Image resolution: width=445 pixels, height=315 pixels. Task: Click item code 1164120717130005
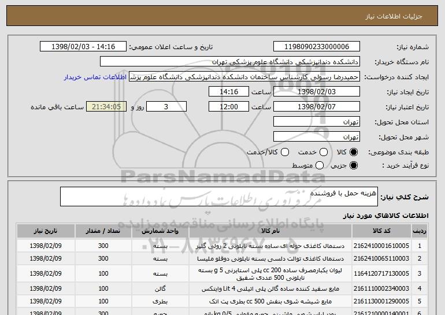click(381, 273)
